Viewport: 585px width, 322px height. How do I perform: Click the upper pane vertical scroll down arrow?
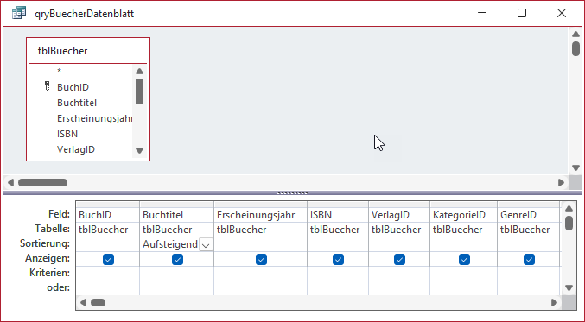click(x=575, y=167)
